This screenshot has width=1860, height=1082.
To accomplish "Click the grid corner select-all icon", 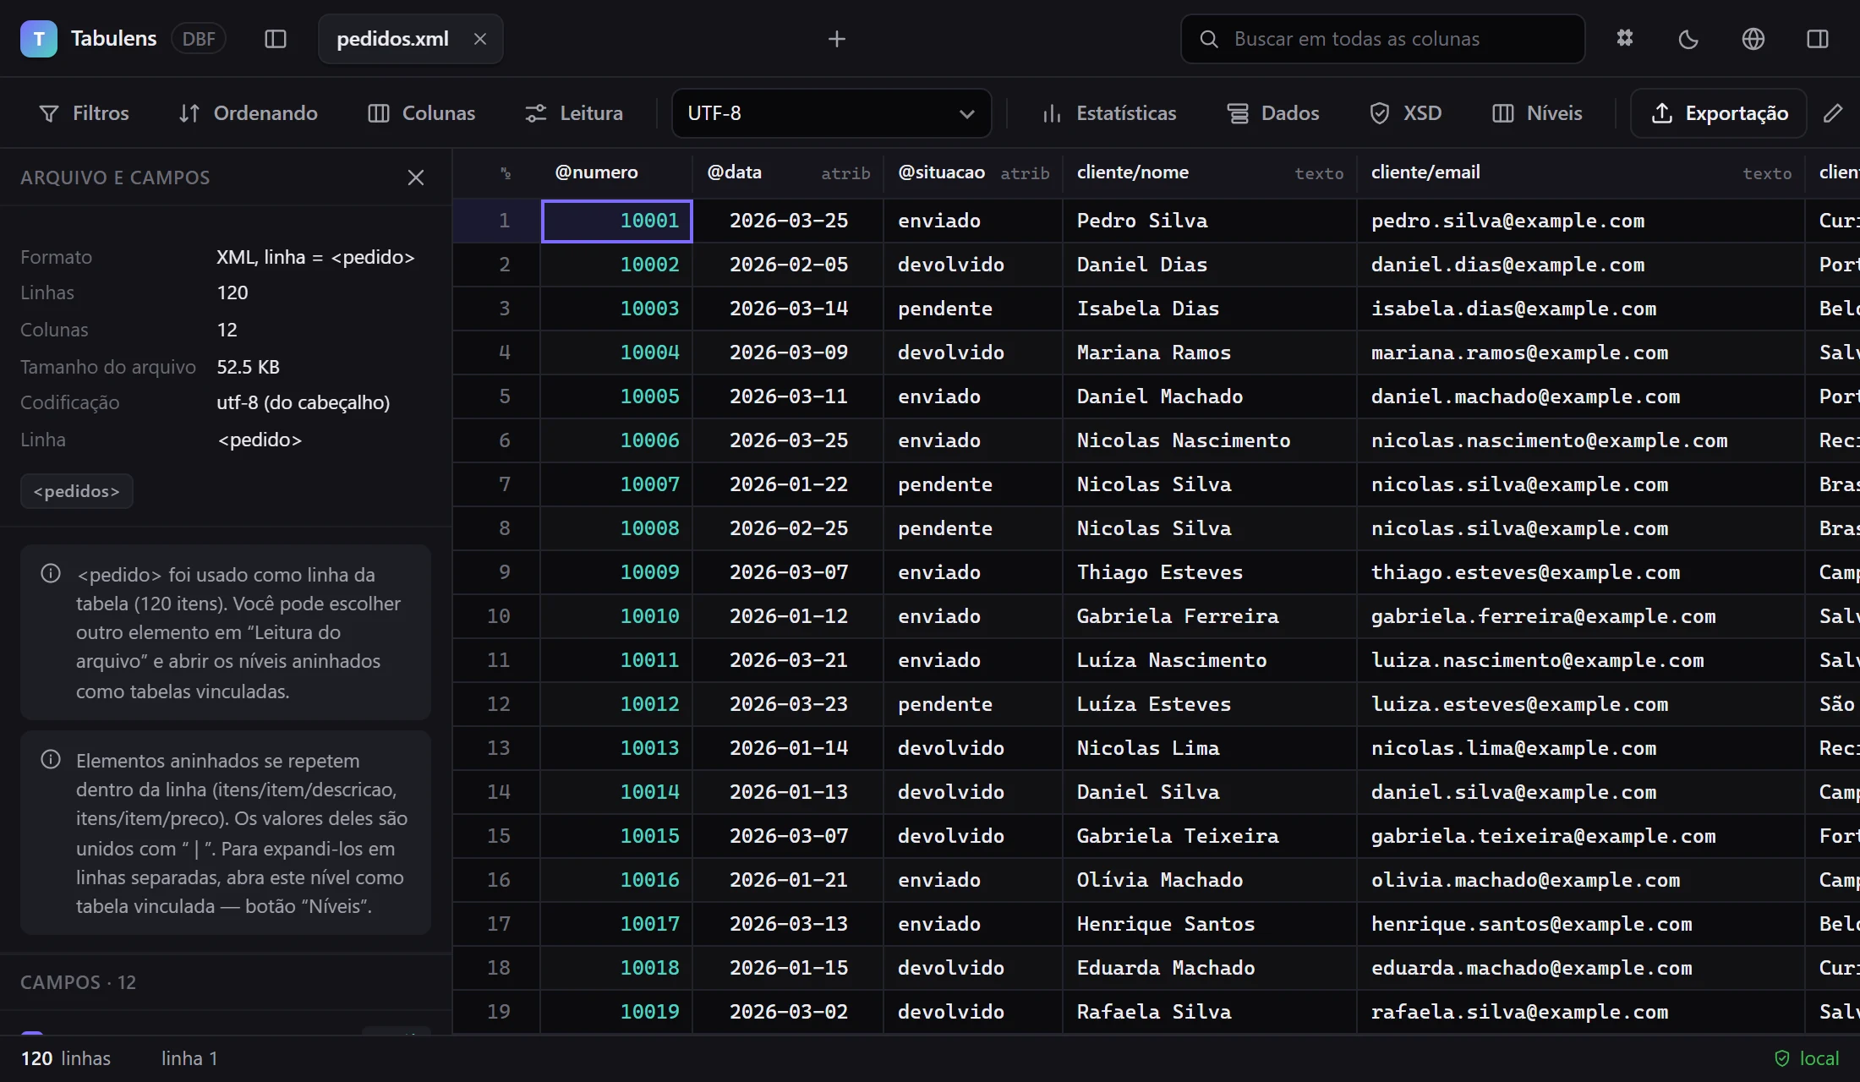I will point(506,173).
